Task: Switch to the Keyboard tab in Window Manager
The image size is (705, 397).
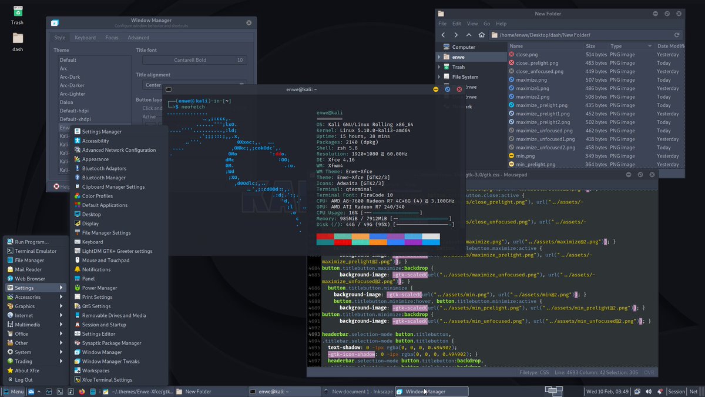Action: [85, 36]
